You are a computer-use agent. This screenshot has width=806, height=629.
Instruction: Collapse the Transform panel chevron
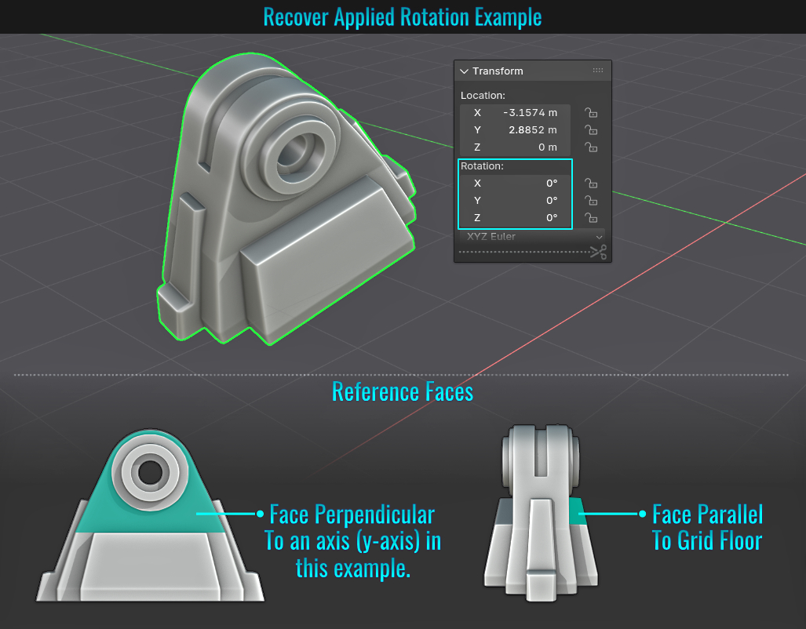[464, 71]
